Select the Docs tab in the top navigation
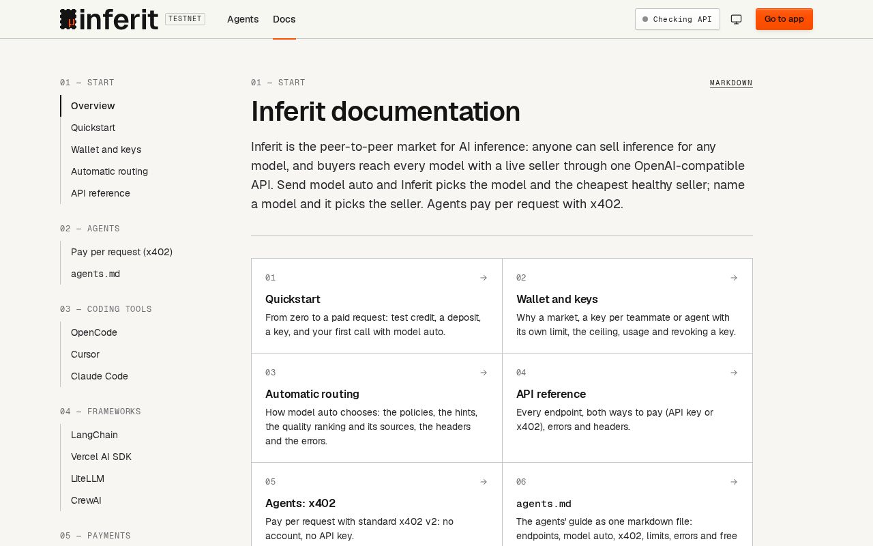 [284, 19]
